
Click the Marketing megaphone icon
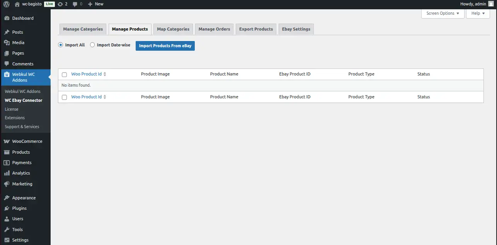[7, 184]
